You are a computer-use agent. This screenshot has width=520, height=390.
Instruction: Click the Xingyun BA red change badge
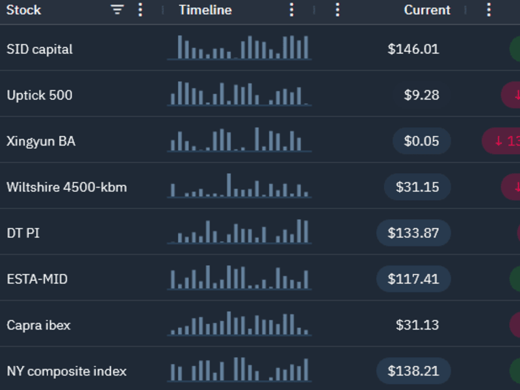click(501, 141)
